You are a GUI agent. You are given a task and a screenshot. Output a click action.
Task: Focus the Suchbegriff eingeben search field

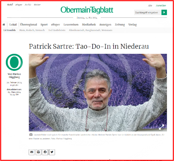click(148, 12)
